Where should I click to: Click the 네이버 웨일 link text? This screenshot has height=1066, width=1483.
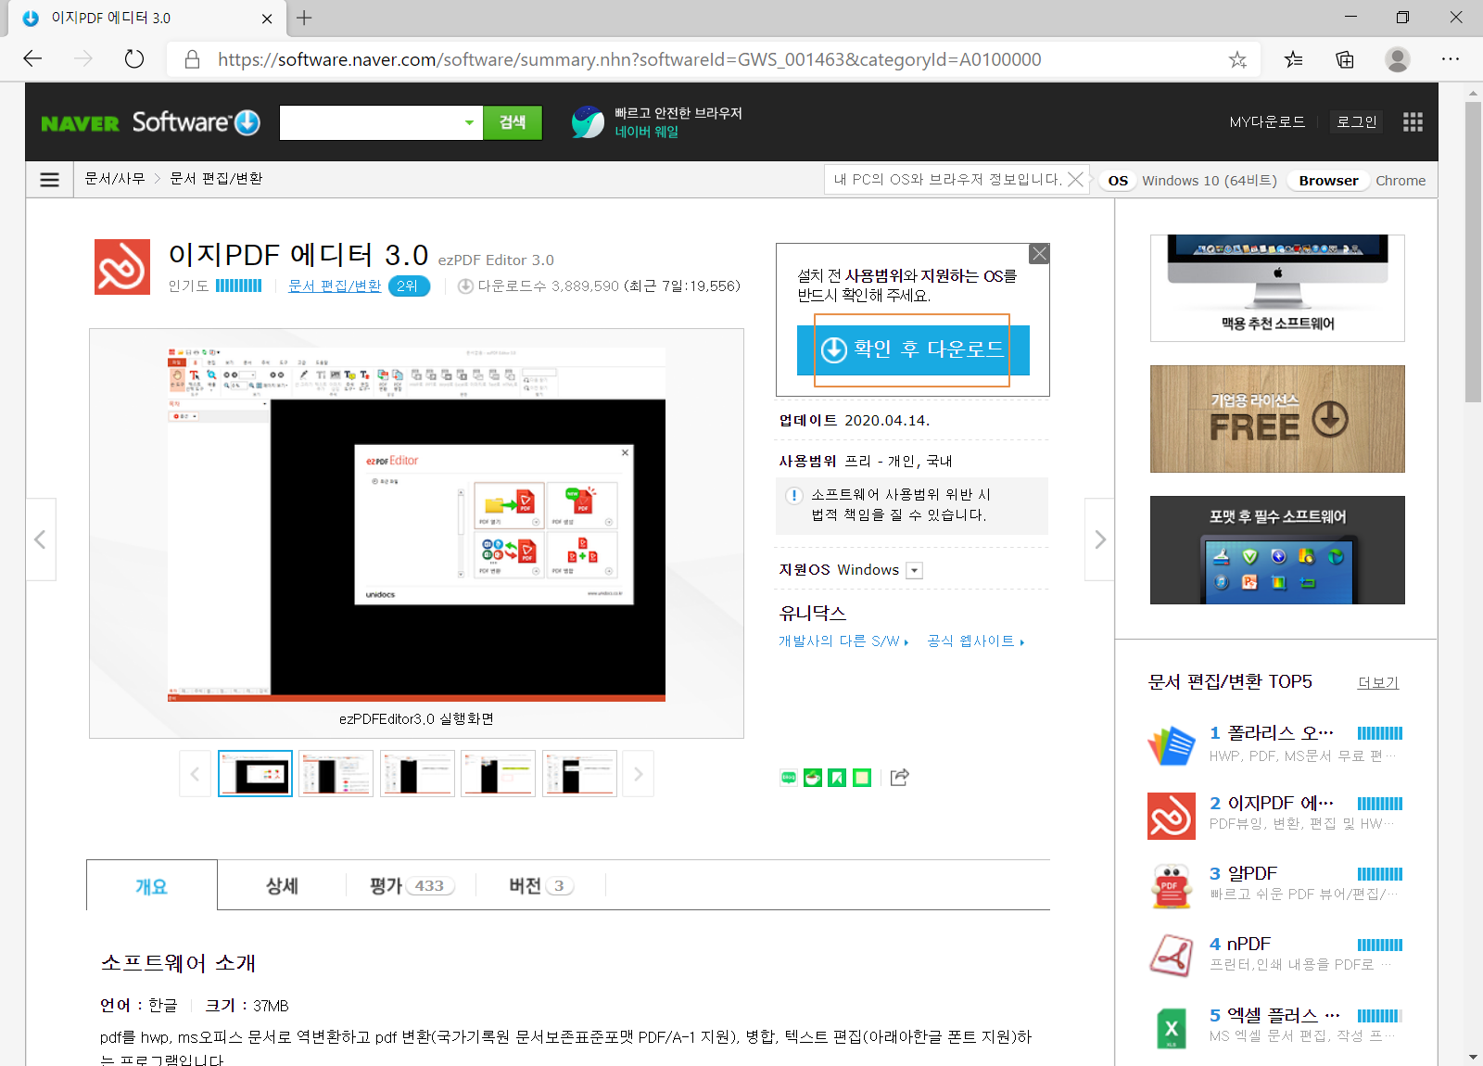point(646,133)
